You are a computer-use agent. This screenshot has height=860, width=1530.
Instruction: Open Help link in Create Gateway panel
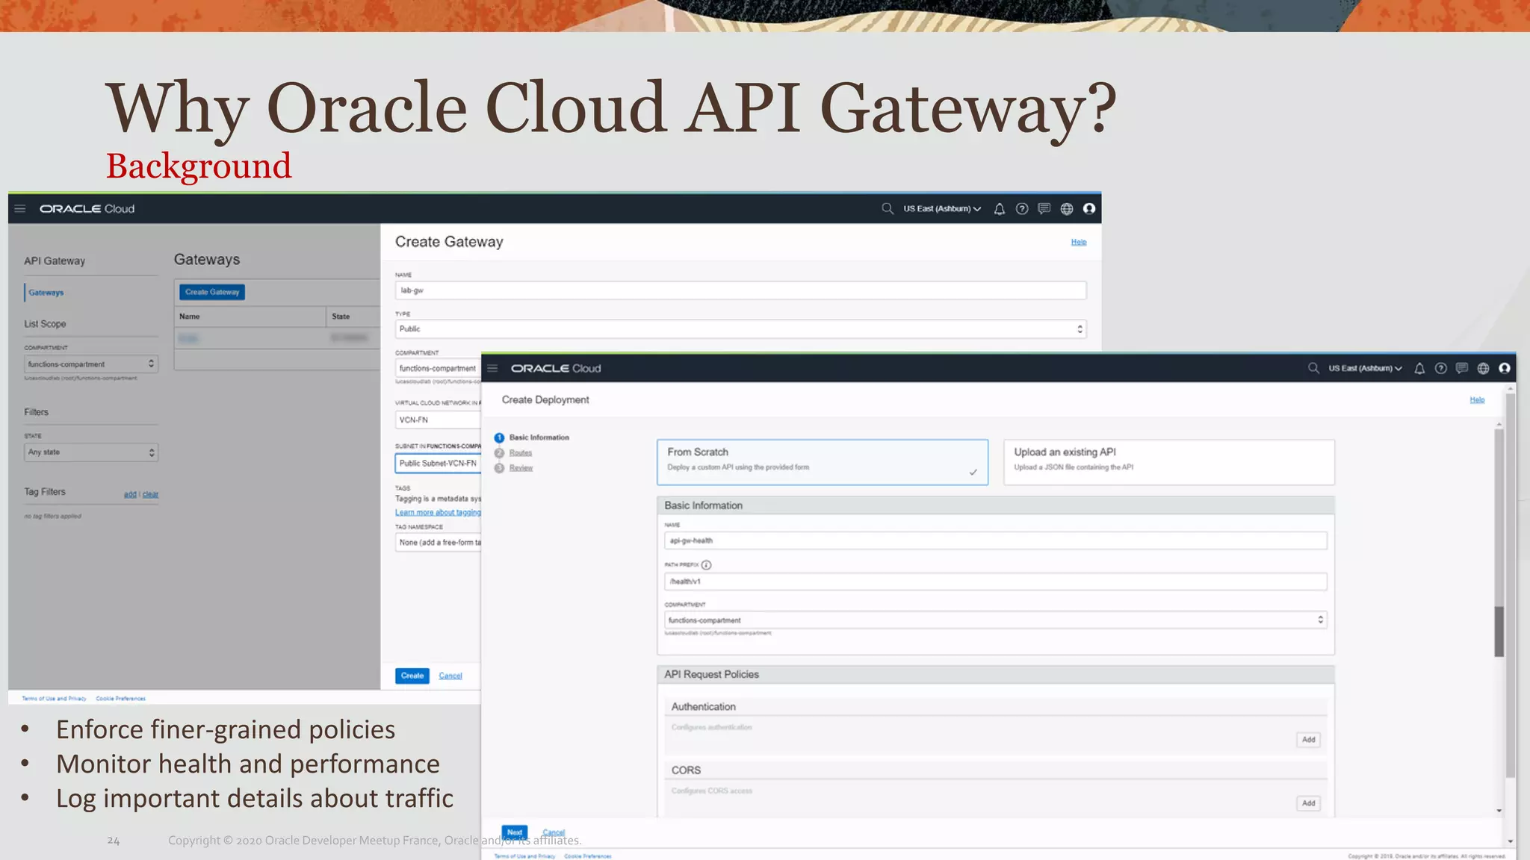(x=1079, y=242)
